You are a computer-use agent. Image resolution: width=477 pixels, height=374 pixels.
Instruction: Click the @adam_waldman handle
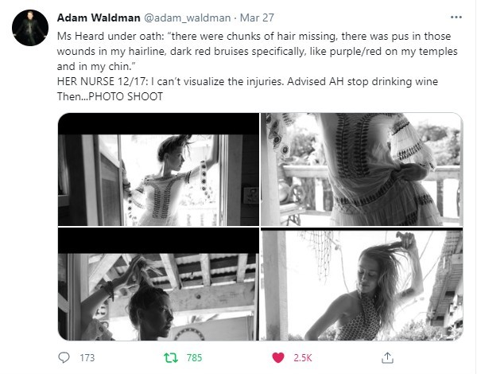pos(187,18)
